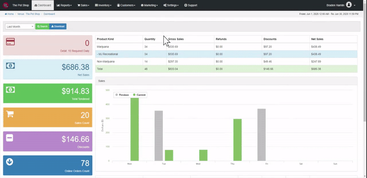Click the debit card icon on the red tile
The height and width of the screenshot is (178, 367).
[x=10, y=42]
